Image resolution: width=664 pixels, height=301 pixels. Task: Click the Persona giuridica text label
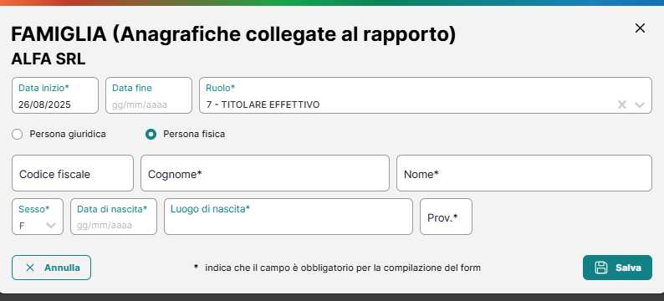(x=68, y=135)
